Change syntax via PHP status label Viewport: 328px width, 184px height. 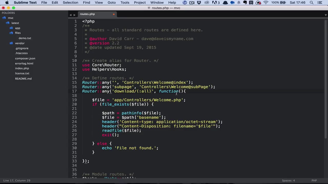(314, 181)
